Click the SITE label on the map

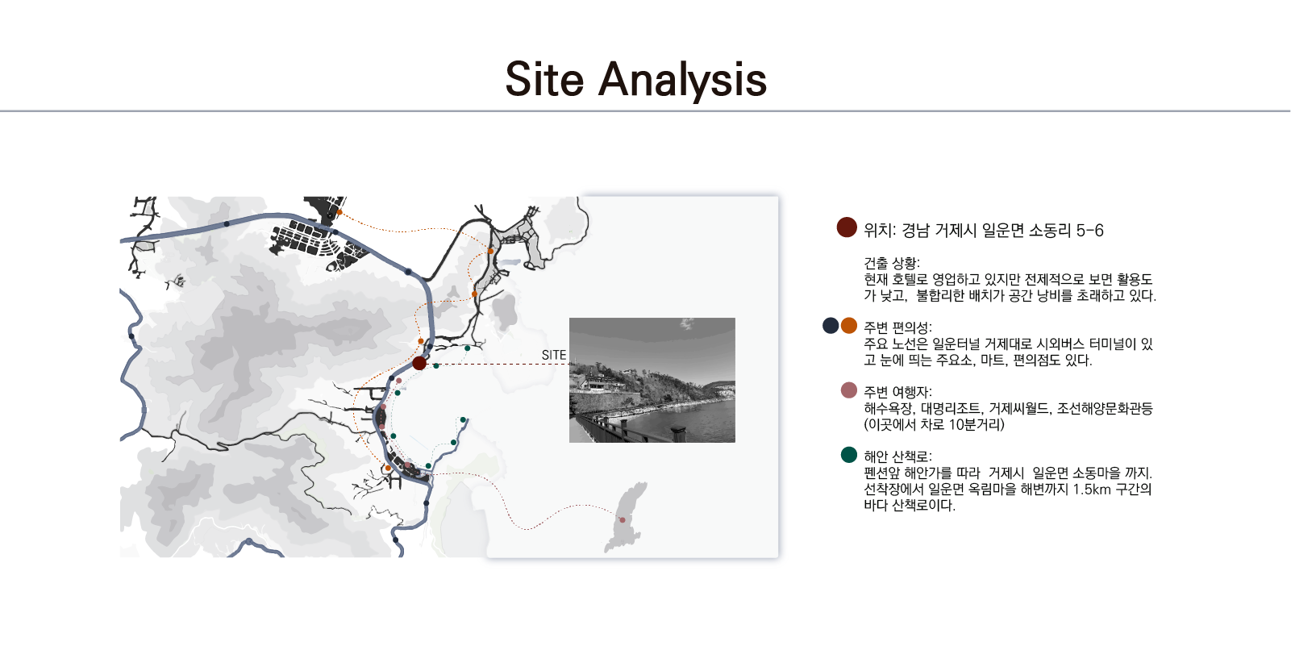[x=554, y=355]
